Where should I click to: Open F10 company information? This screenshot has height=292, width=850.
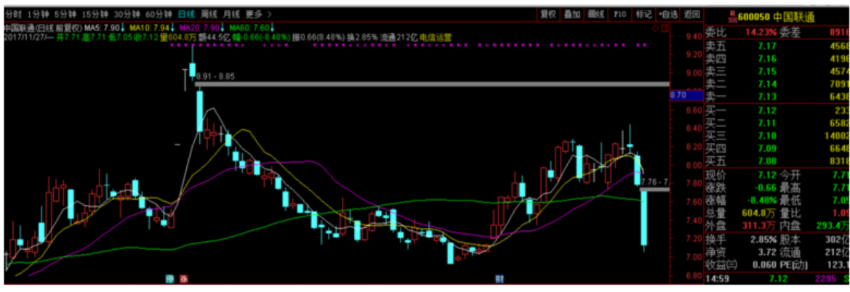pos(620,14)
